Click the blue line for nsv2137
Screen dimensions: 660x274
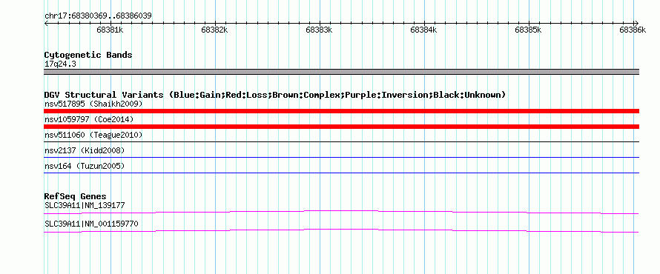point(341,157)
